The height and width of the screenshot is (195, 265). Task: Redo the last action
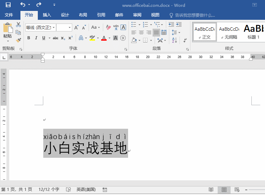click(x=39, y=5)
